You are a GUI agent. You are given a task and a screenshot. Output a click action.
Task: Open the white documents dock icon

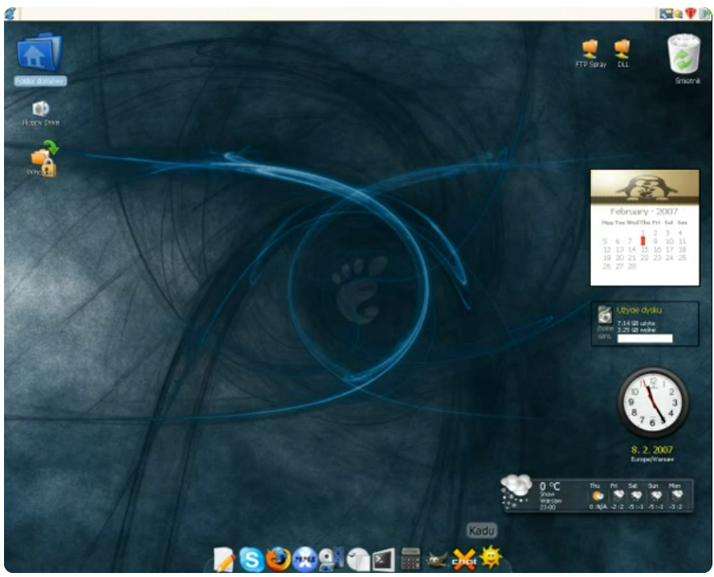coord(358,559)
